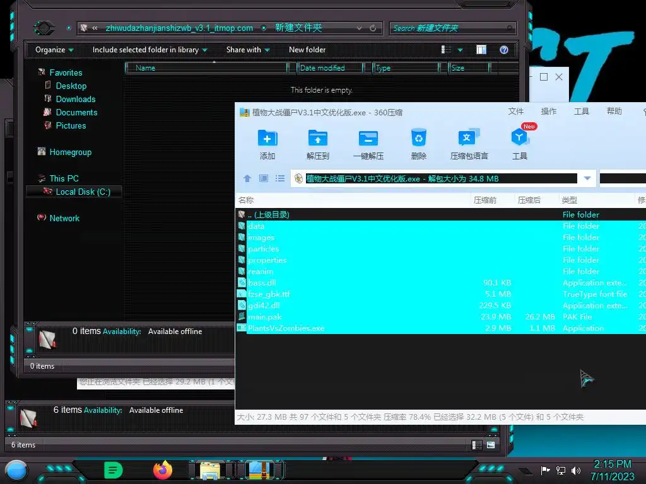646x484 pixels.
Task: Switch 360压缩 to list view mode
Action: [280, 178]
